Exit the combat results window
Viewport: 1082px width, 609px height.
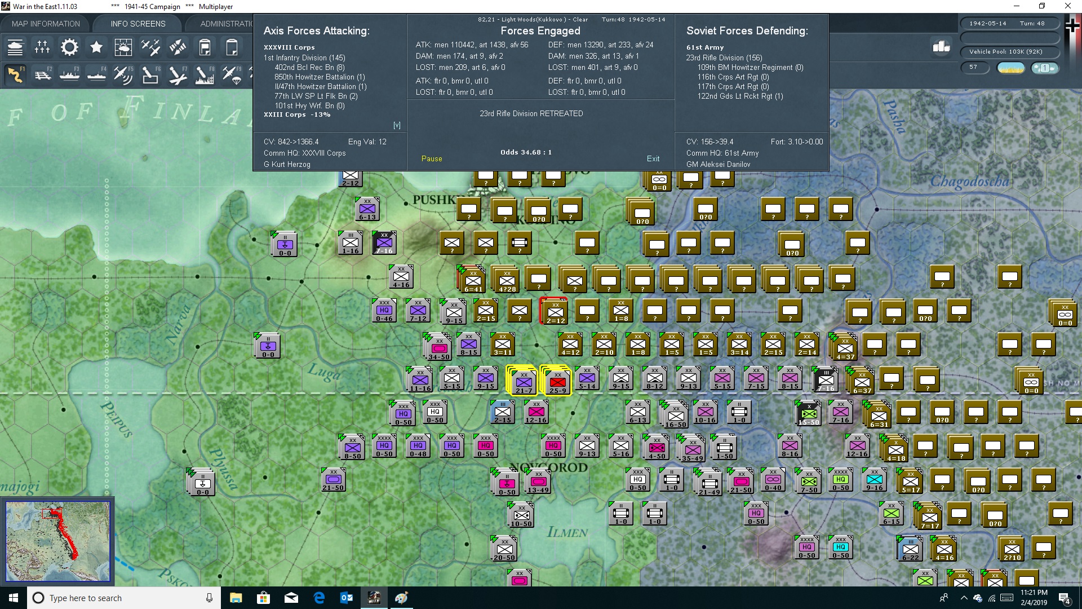(653, 158)
